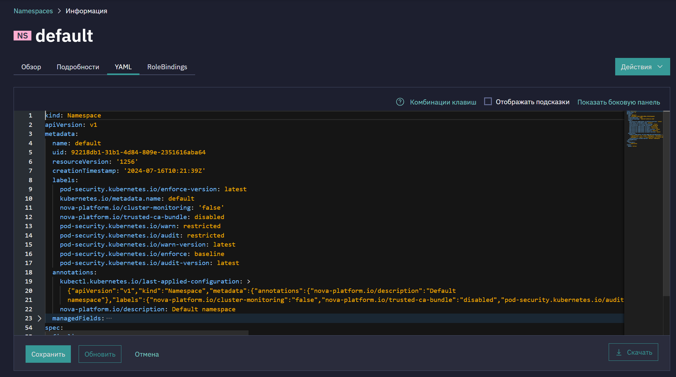Screen dimensions: 676x377
Task: Open Комбинации клавиш link
Action: pos(443,102)
